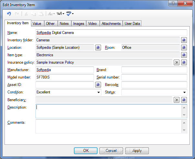Click the Comments scrollbar down arrow
195x159 pixels.
click(x=184, y=130)
